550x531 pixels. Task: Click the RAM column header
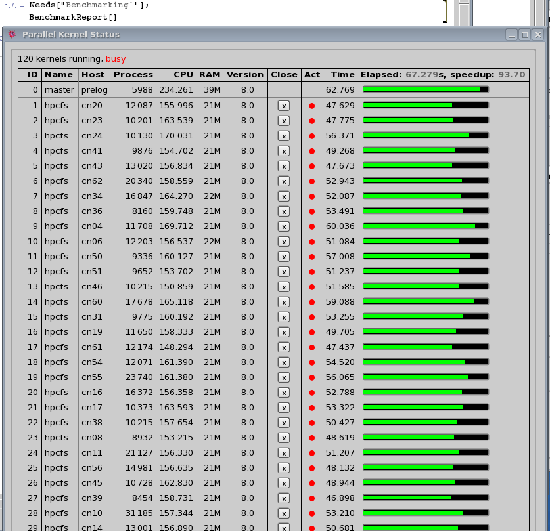tap(210, 75)
